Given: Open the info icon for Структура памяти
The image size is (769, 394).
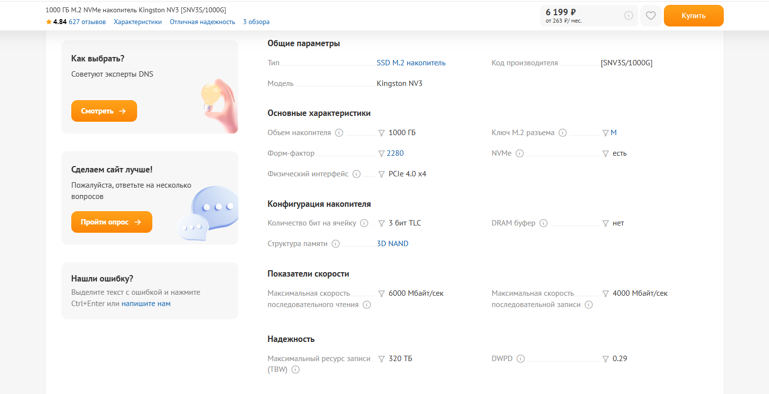Looking at the screenshot, I should click(336, 244).
